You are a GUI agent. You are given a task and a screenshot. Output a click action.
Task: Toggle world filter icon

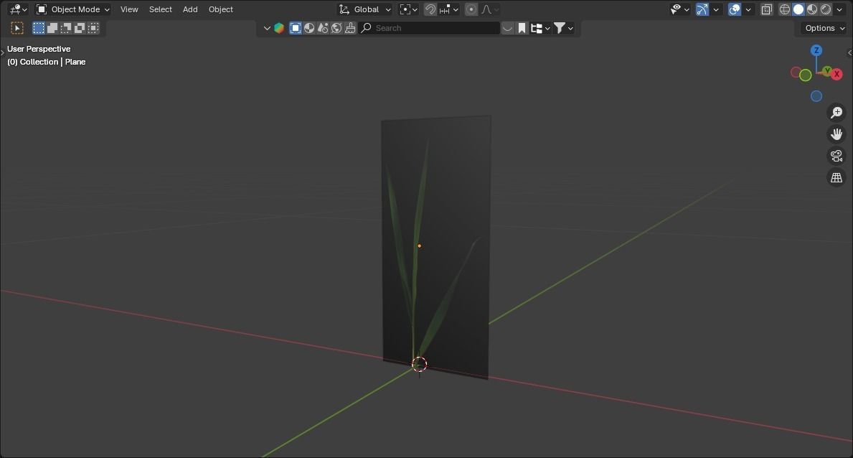[336, 28]
